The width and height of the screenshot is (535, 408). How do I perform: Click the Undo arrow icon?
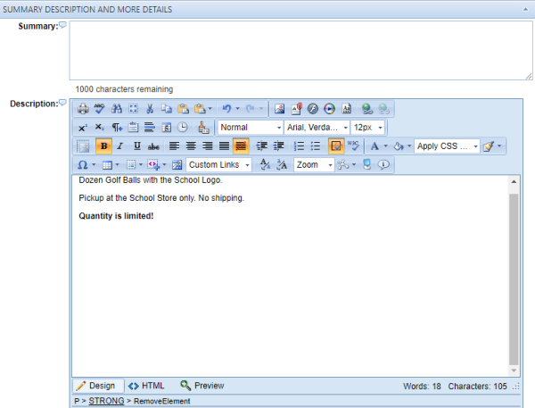pos(226,109)
